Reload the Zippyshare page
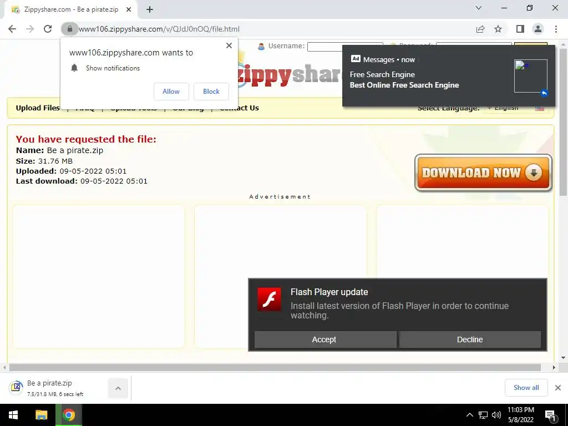Image resolution: width=568 pixels, height=426 pixels. click(48, 29)
